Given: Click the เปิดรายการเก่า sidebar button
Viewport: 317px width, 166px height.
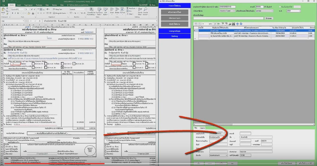Looking at the screenshot, I should (x=174, y=18).
